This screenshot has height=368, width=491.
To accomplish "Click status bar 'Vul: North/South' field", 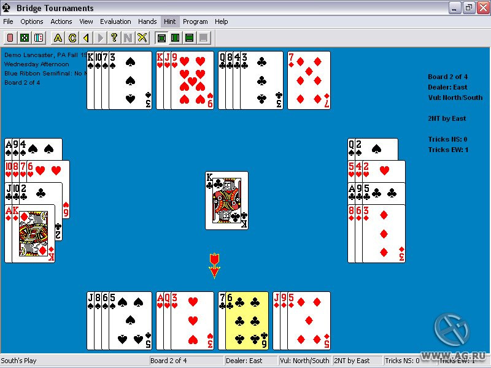I will tap(304, 361).
